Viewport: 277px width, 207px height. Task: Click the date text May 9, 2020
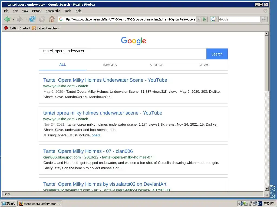pyautogui.click(x=53, y=92)
